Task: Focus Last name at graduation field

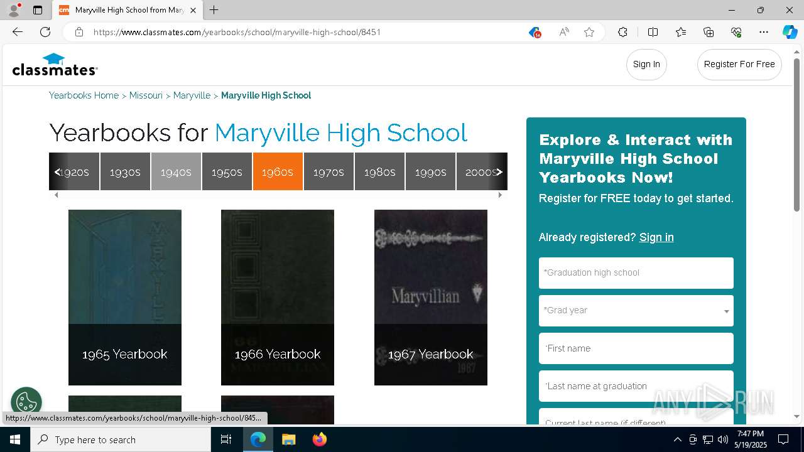Action: point(636,386)
